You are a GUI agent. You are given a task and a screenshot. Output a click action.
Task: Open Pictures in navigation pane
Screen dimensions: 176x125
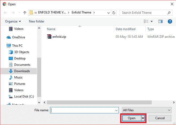[20, 84]
